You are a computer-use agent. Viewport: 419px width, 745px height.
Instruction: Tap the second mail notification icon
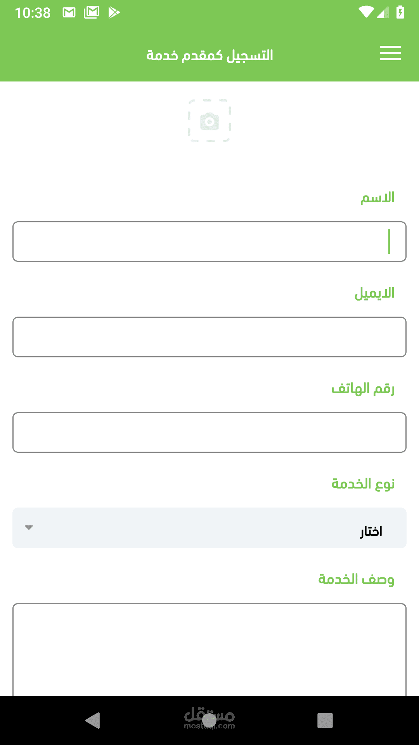click(x=92, y=13)
